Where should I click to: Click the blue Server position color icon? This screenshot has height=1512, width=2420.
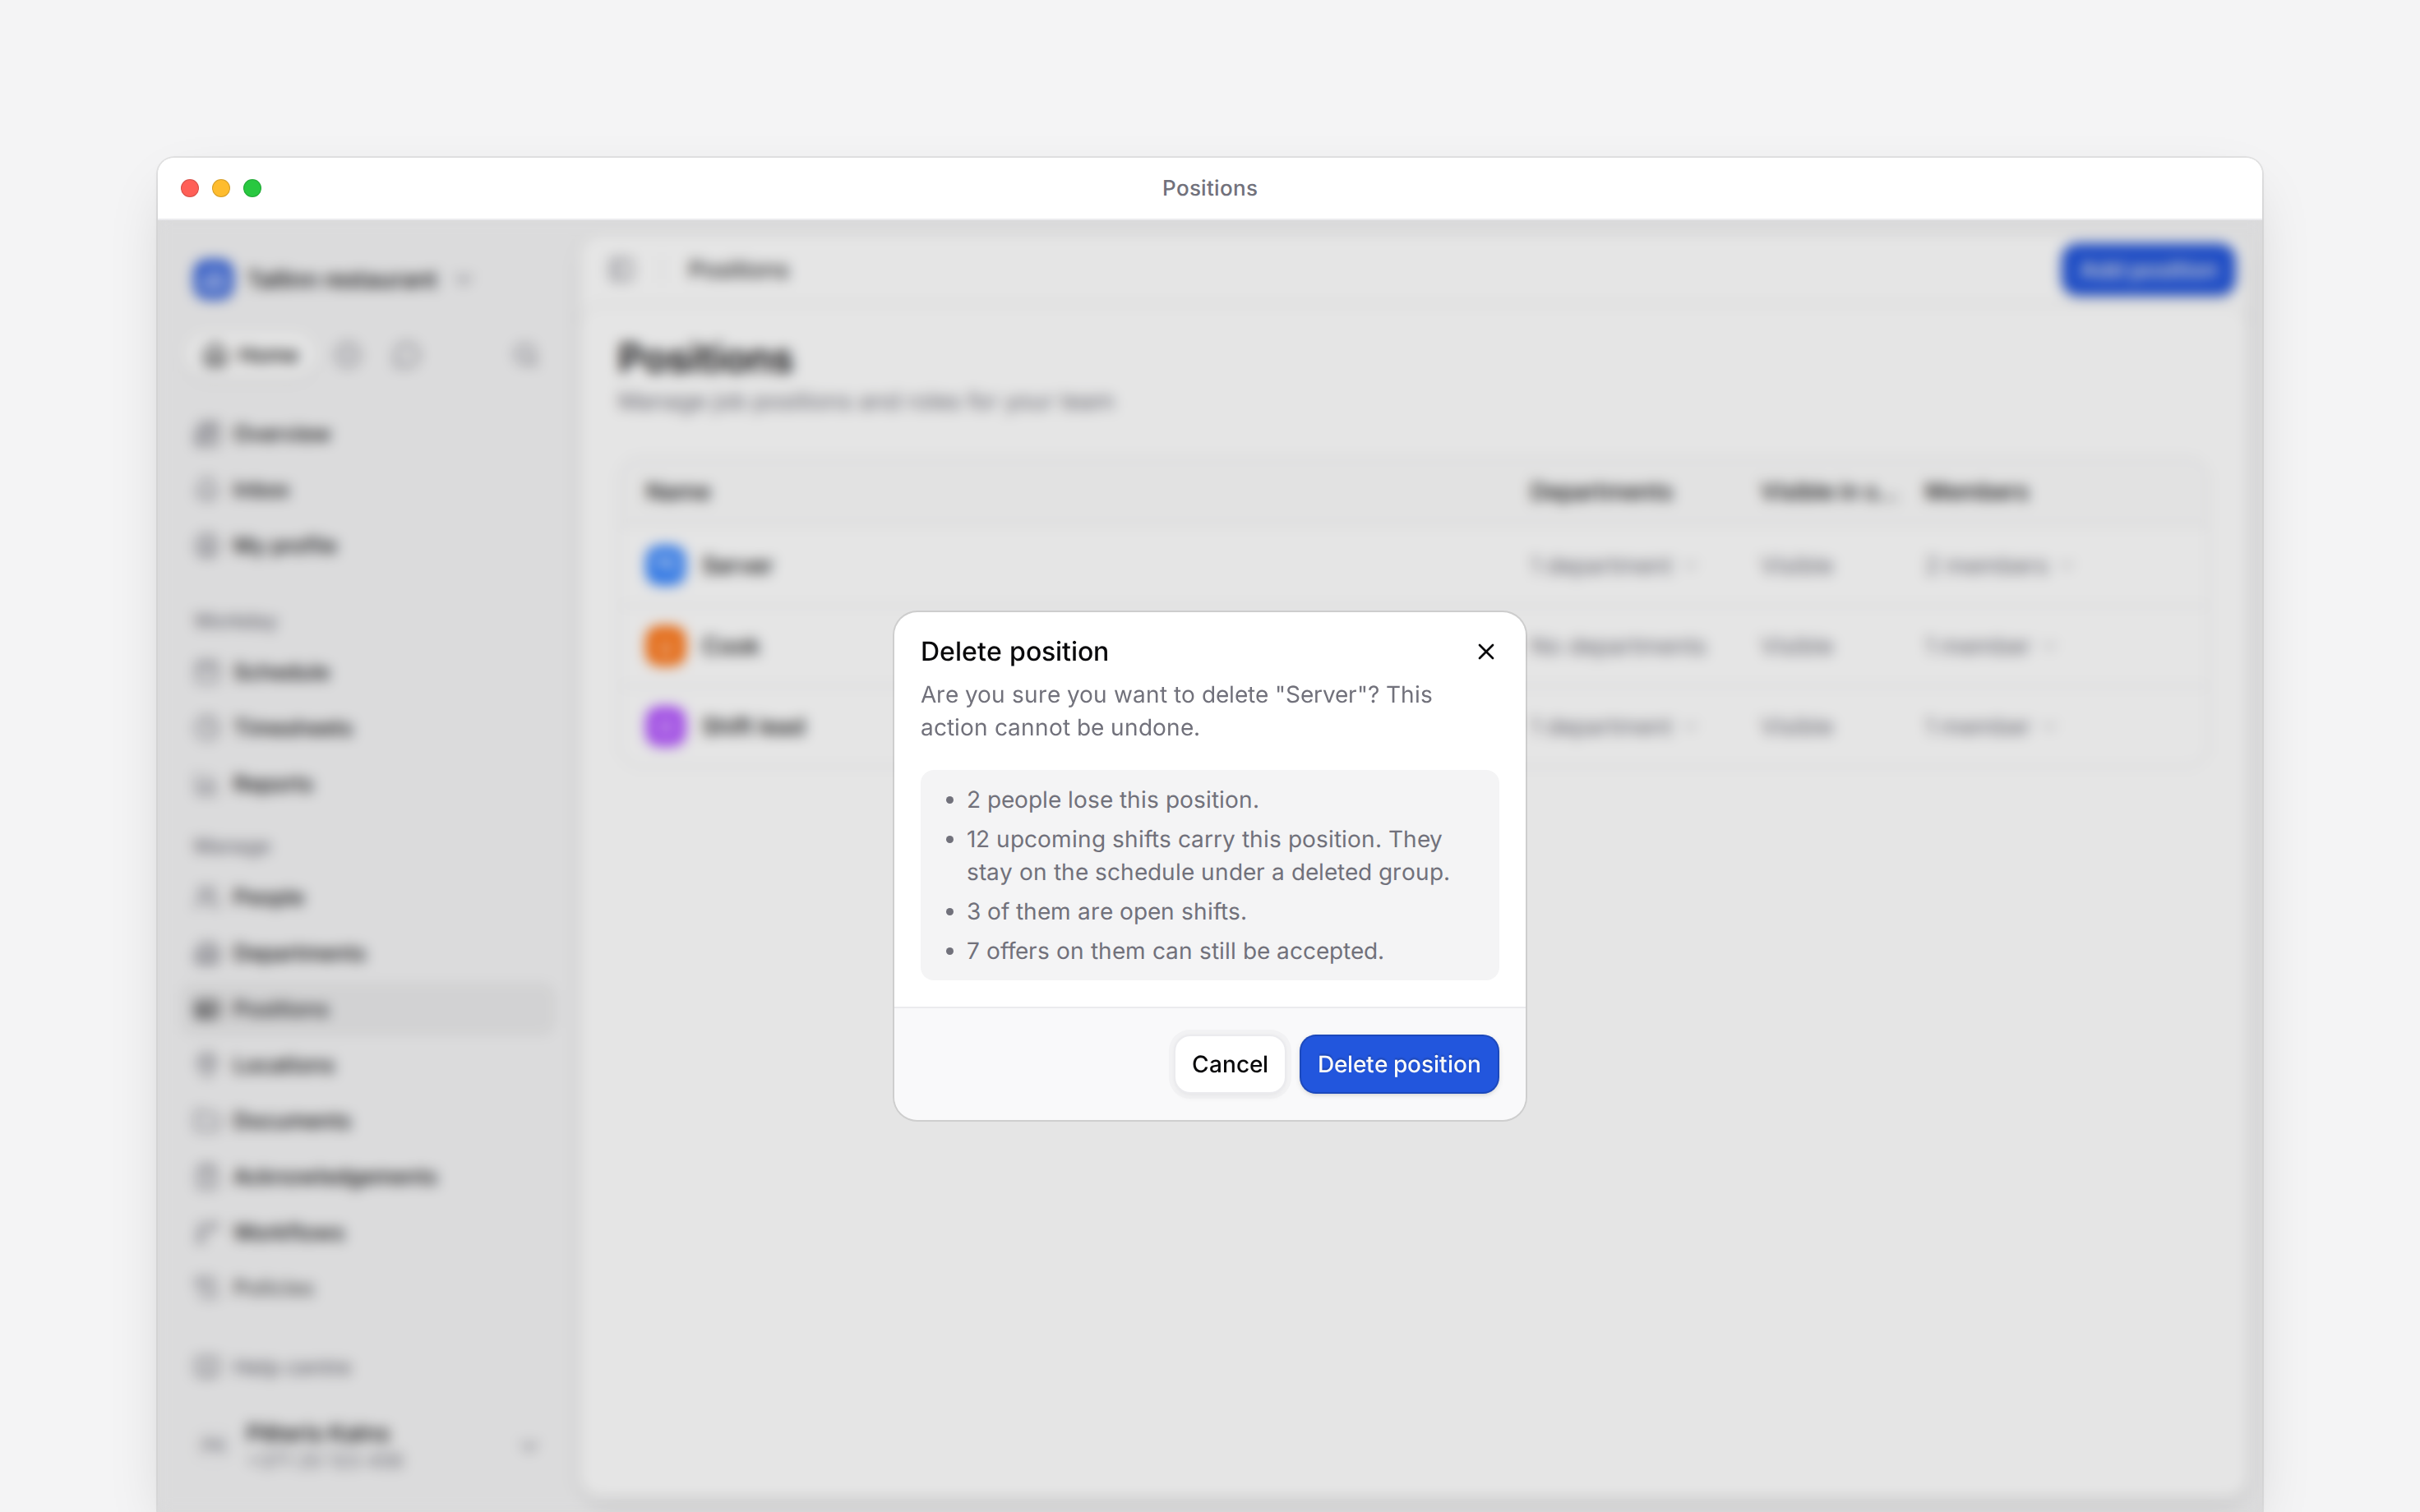[665, 565]
